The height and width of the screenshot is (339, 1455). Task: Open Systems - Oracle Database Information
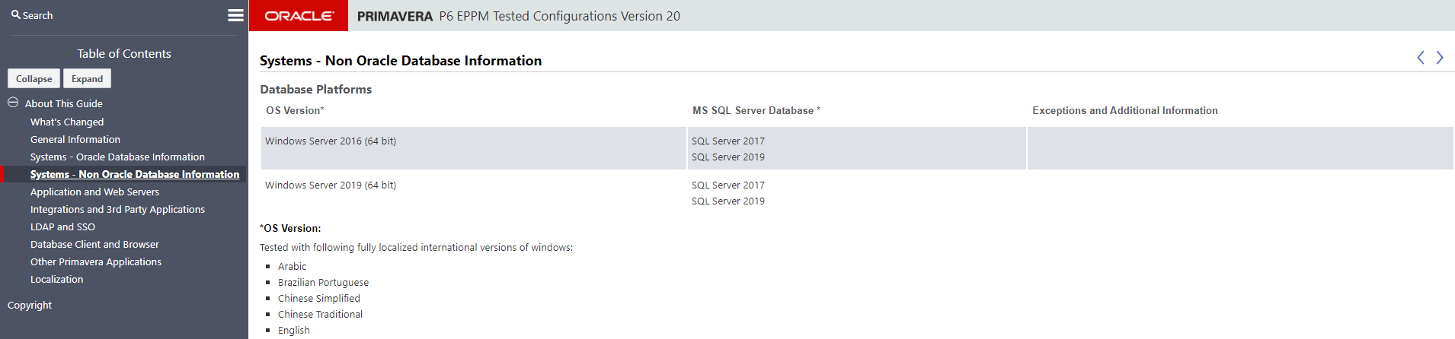[x=117, y=157]
